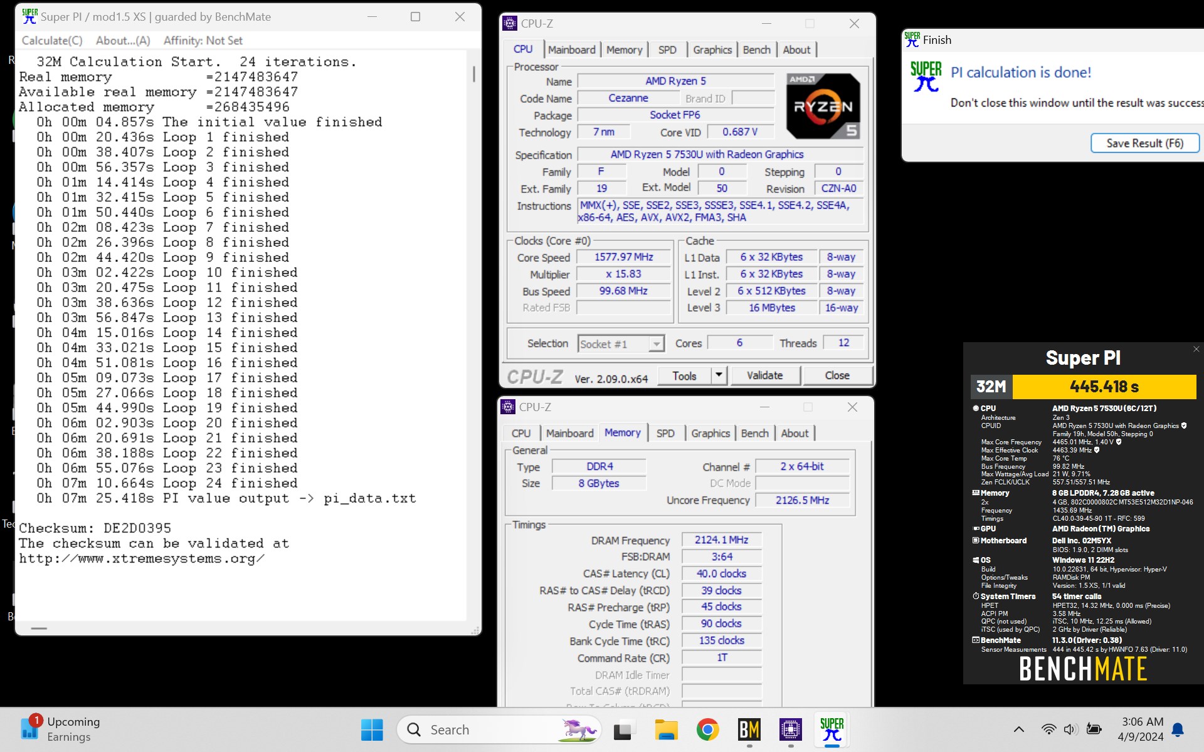
Task: Select CPU tab in lower CPU-Z window
Action: (520, 434)
